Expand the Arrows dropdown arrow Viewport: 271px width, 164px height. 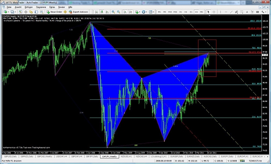[x=266, y=12]
